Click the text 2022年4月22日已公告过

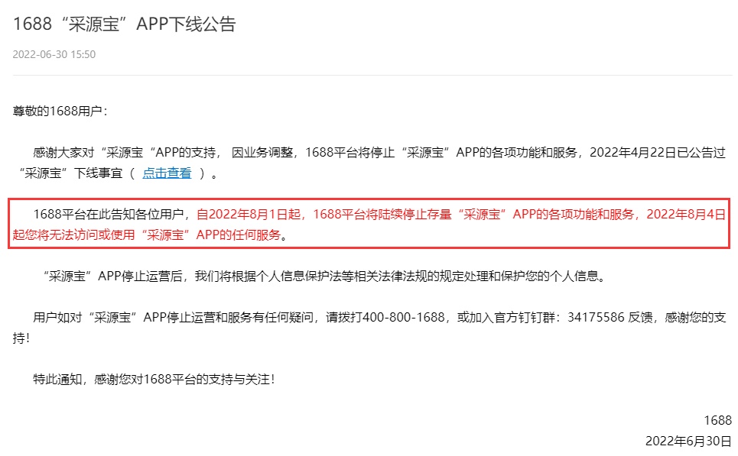pos(658,152)
